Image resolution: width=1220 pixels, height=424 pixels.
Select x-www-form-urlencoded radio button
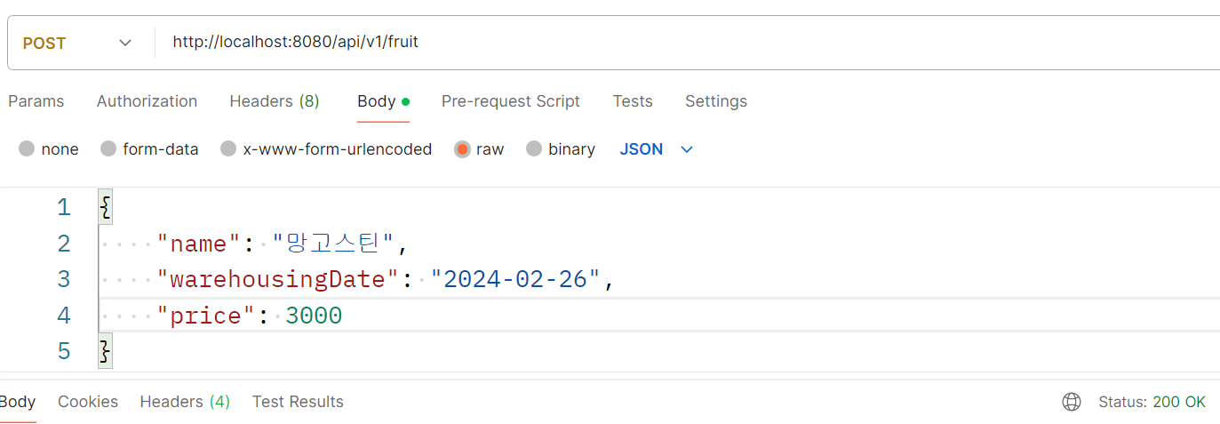tap(229, 149)
